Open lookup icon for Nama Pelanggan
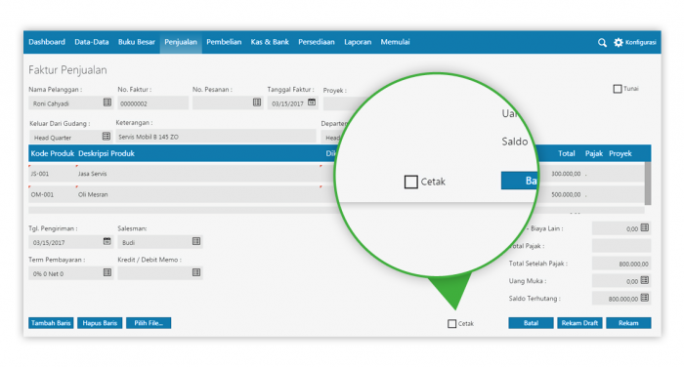This screenshot has height=367, width=684. pyautogui.click(x=107, y=102)
